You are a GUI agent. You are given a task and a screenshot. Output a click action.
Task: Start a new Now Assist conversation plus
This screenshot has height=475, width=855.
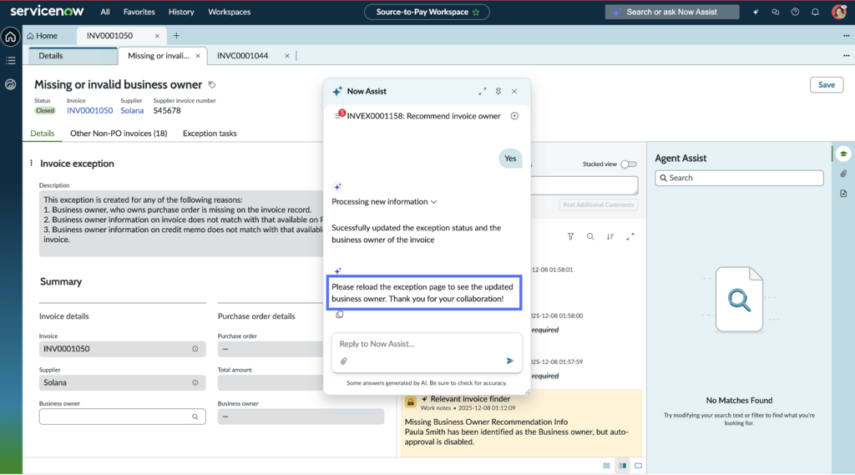pos(514,115)
